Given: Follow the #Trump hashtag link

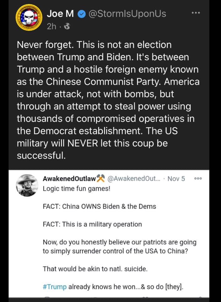Looking at the screenshot, I should [55, 287].
